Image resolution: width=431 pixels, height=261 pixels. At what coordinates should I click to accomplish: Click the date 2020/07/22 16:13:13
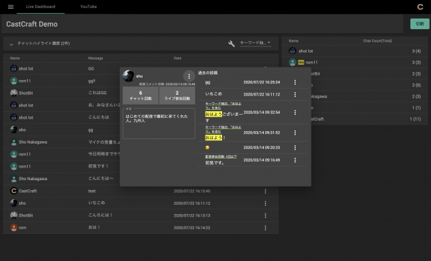click(192, 215)
